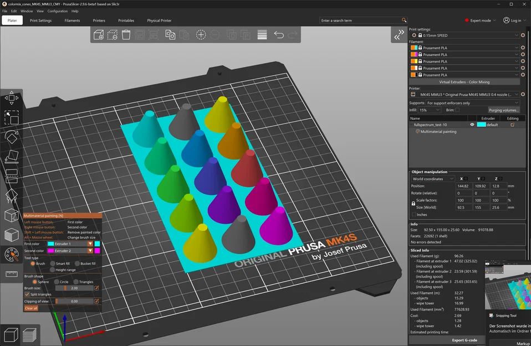The height and width of the screenshot is (346, 531).
Task: Select the Multimaterial painting tree item
Action: click(438, 132)
